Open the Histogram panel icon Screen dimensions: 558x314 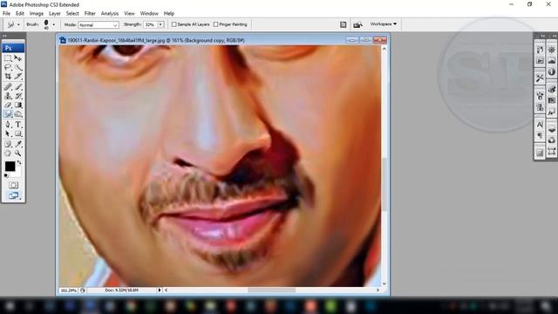(552, 61)
